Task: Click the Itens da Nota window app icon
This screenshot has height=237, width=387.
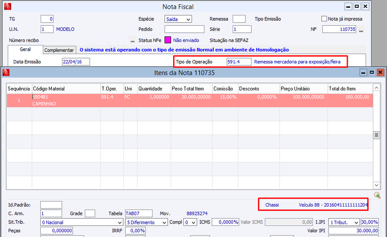Action: click(6, 73)
